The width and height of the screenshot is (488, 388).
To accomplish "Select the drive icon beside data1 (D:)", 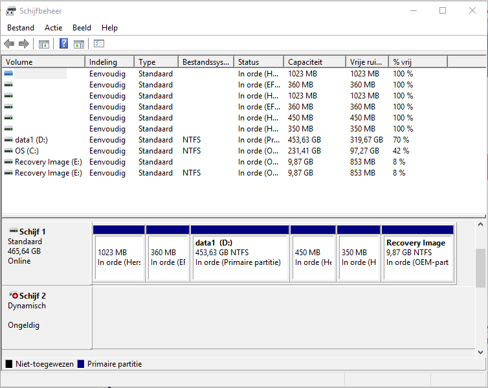I will click(8, 140).
